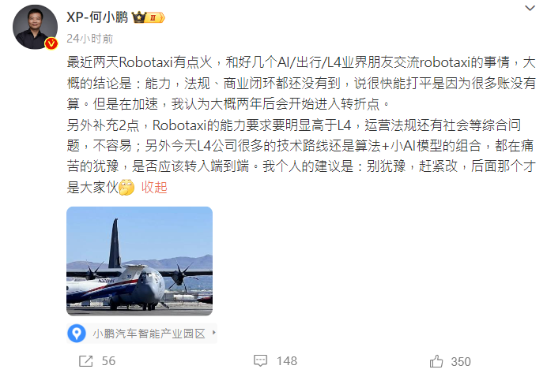The image size is (547, 373).
Task: Click the comment bubble icon
Action: (260, 361)
